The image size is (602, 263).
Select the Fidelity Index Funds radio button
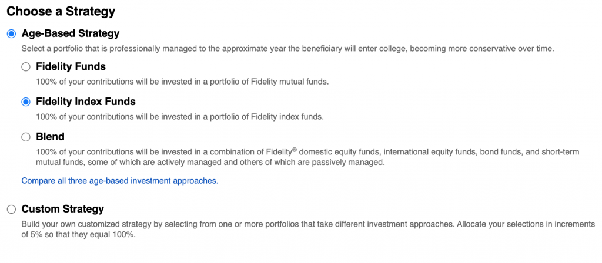[x=26, y=102]
